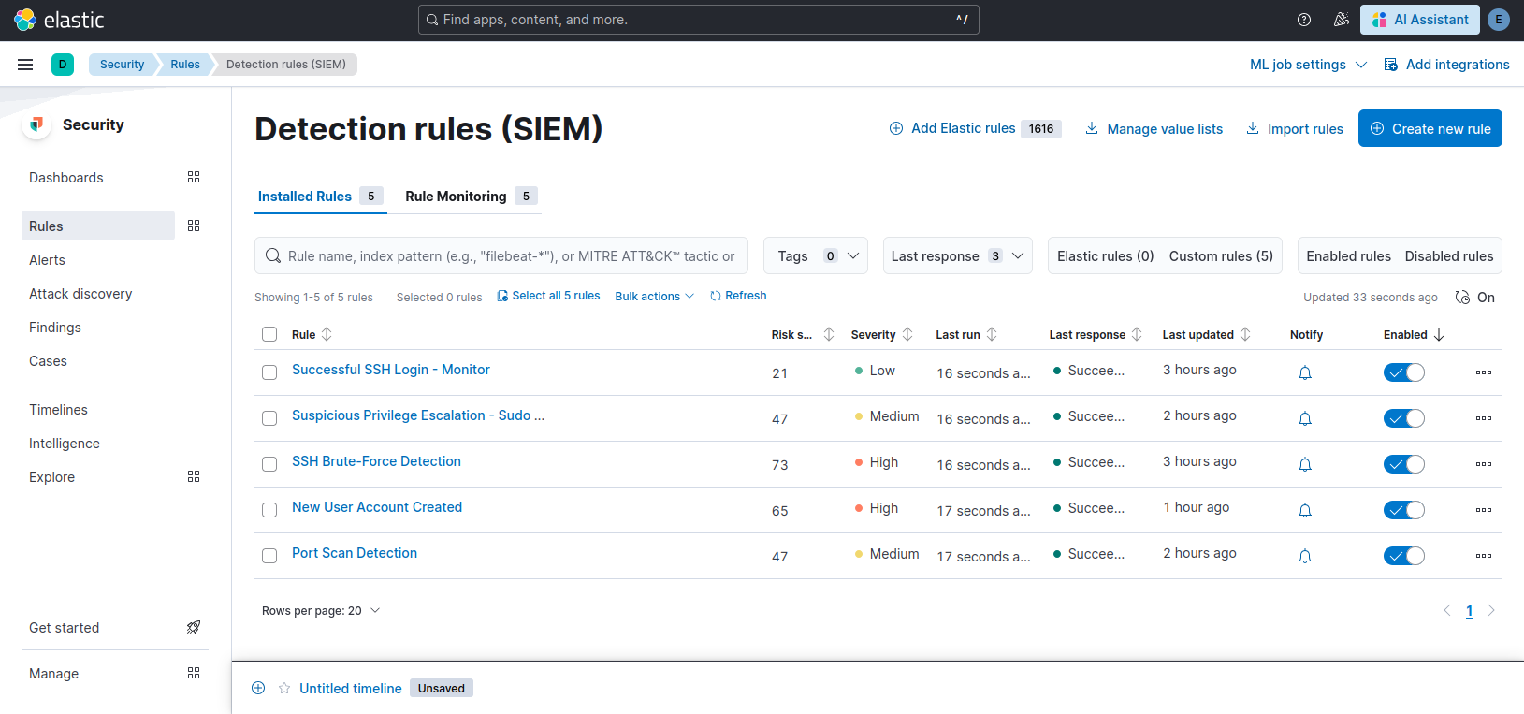Click the rule name search field

click(510, 255)
